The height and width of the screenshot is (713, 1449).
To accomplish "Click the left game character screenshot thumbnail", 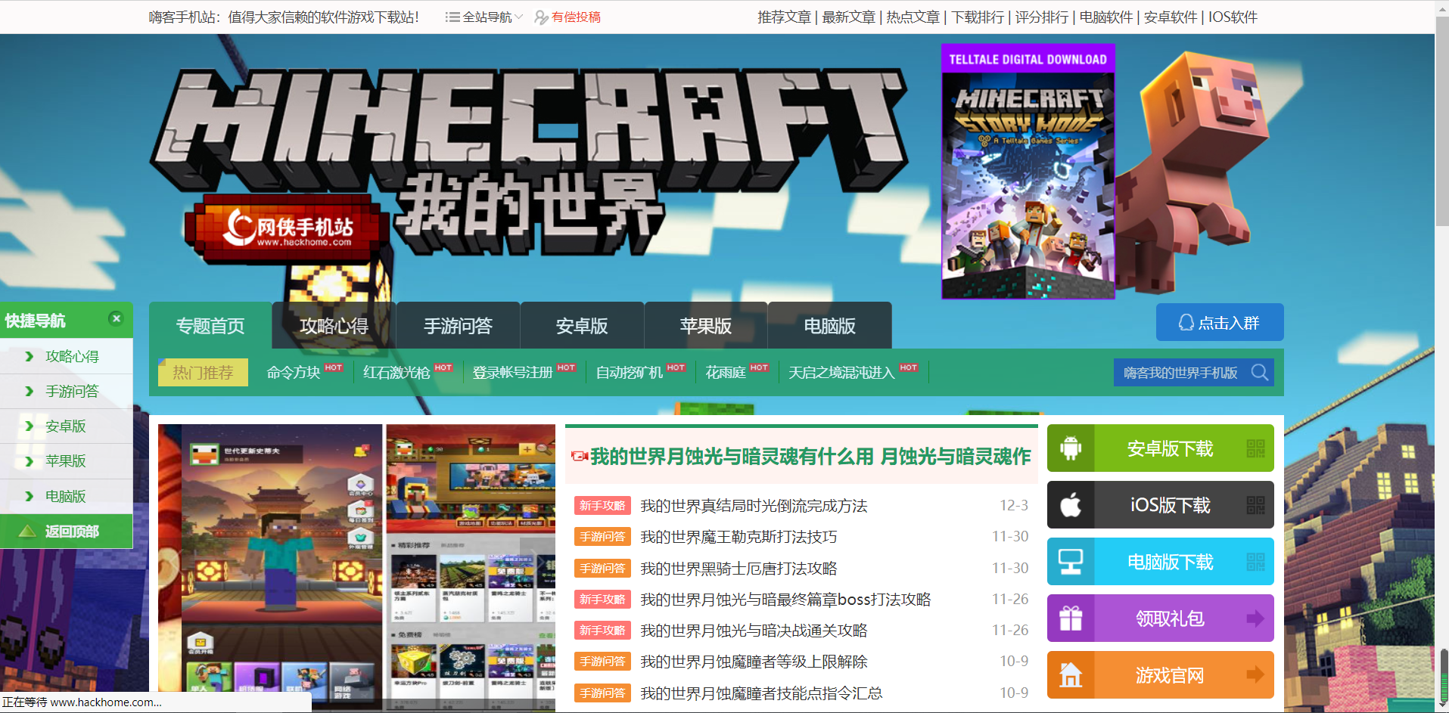I will tap(271, 567).
